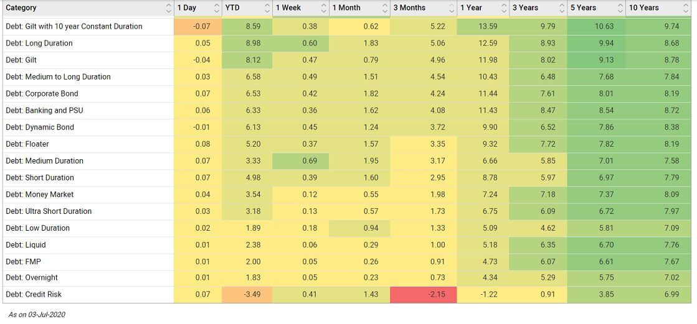This screenshot has height=324, width=697.
Task: Click the 1 Week column sort arrows
Action: point(324,8)
